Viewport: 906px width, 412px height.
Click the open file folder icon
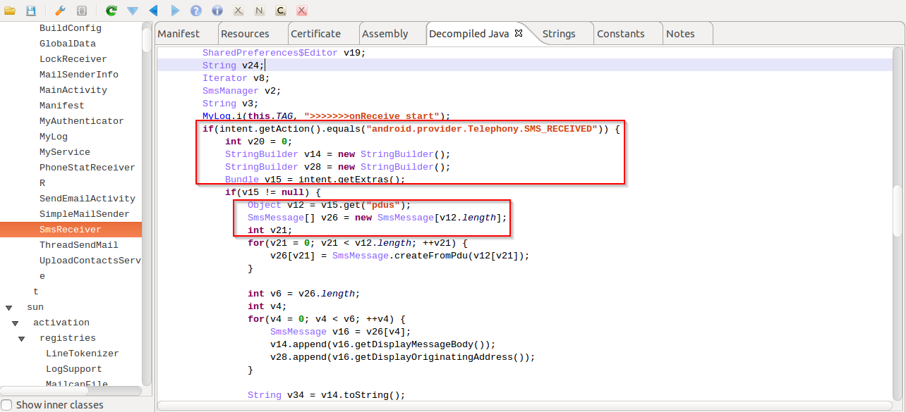(x=10, y=11)
